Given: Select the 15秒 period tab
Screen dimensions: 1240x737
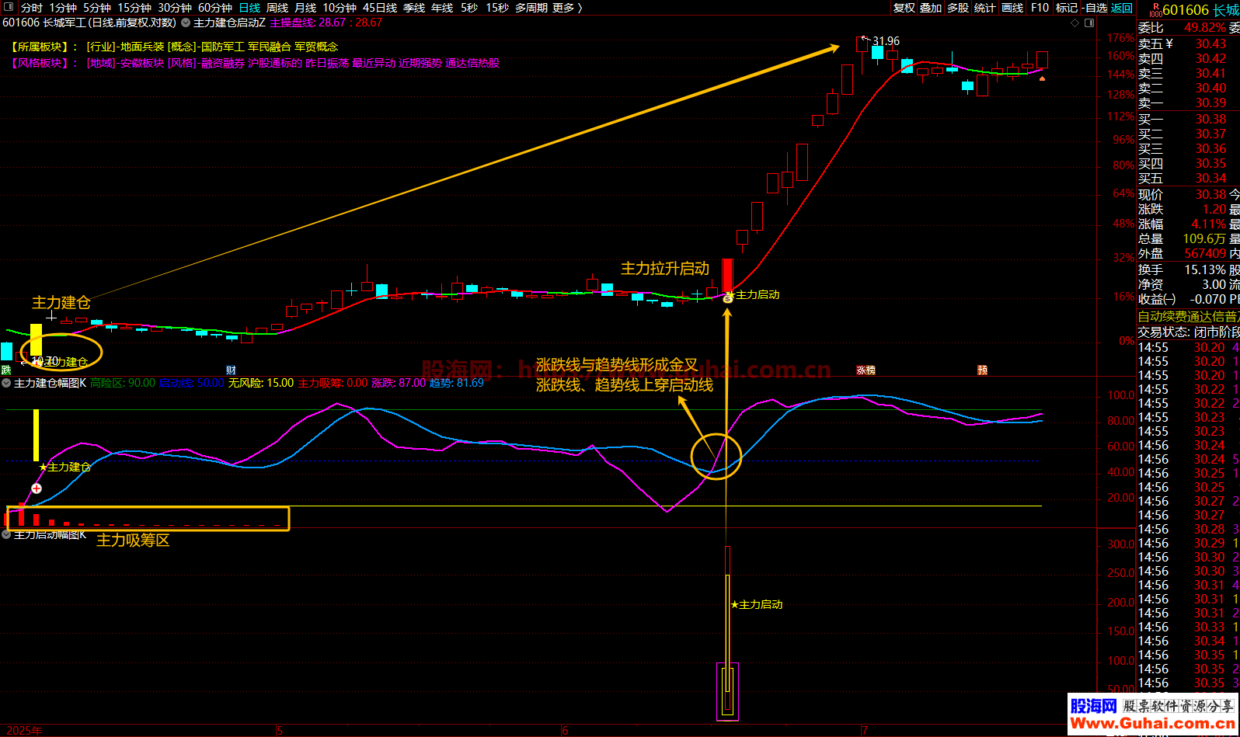Looking at the screenshot, I should tap(497, 8).
